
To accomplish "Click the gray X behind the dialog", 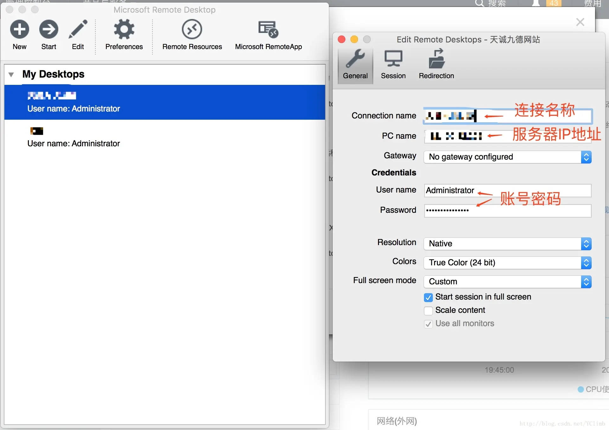I will tap(580, 22).
